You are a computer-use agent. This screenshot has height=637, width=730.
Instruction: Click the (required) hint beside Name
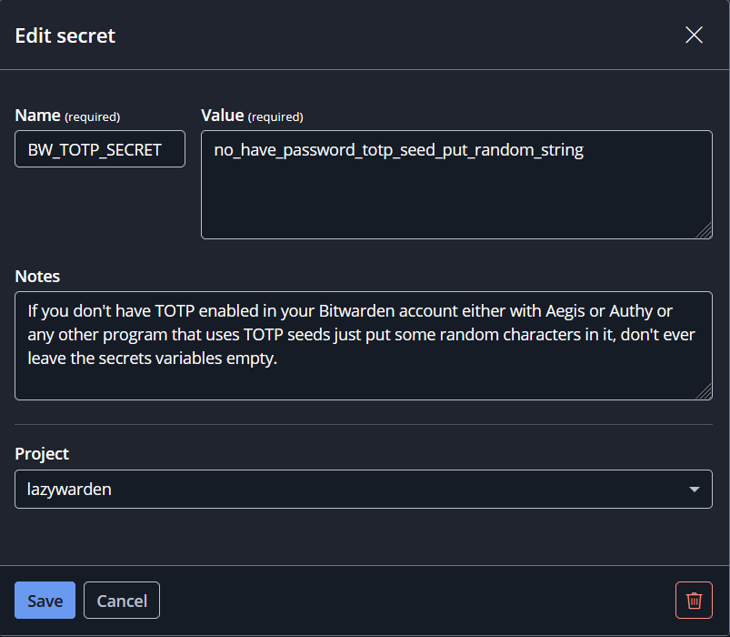click(x=92, y=117)
